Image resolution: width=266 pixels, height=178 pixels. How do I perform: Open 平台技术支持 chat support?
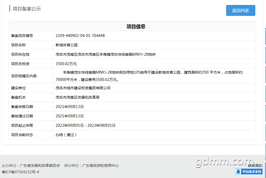(249, 171)
